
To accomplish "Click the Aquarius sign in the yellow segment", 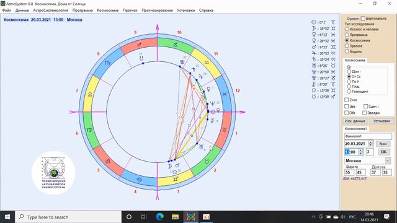I will click(207, 63).
